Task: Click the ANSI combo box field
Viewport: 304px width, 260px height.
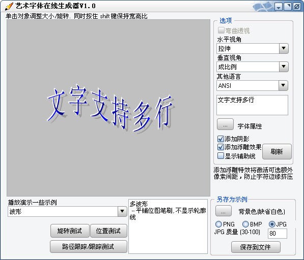Action: (x=252, y=85)
